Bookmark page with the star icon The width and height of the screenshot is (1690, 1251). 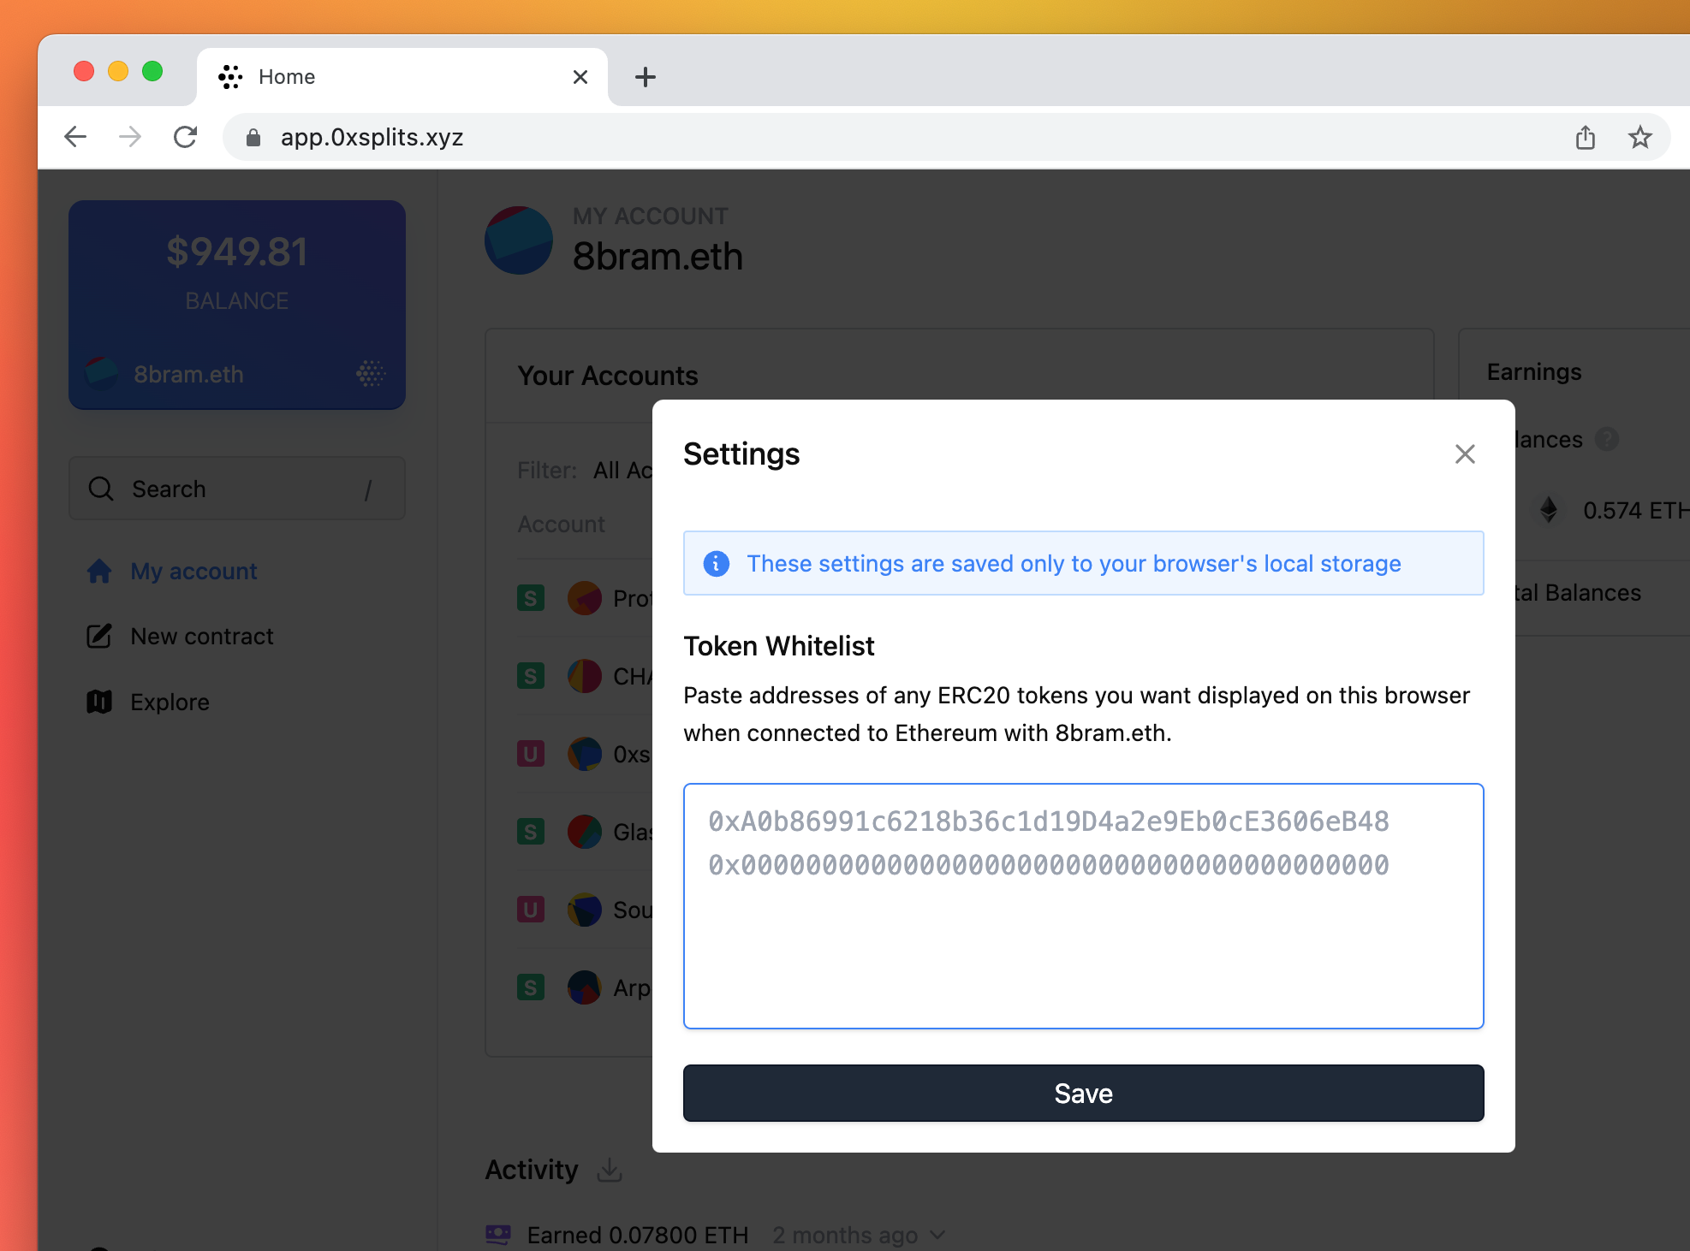pyautogui.click(x=1639, y=137)
